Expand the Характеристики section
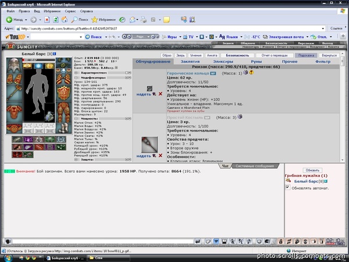 [x=76, y=73]
